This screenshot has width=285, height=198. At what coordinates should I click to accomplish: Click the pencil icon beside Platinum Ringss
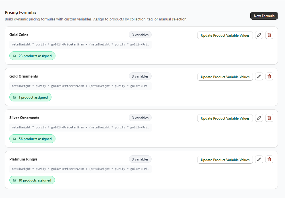259,160
